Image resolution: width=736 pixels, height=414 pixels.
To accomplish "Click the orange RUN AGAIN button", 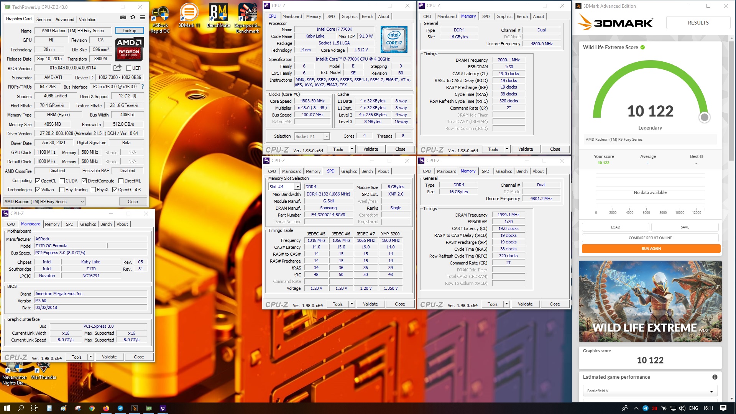I will point(651,249).
